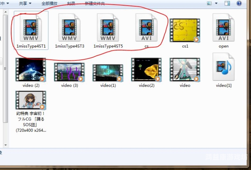
Task: Select the 1missType4ST1 WMV file icon
Action: tap(31, 28)
